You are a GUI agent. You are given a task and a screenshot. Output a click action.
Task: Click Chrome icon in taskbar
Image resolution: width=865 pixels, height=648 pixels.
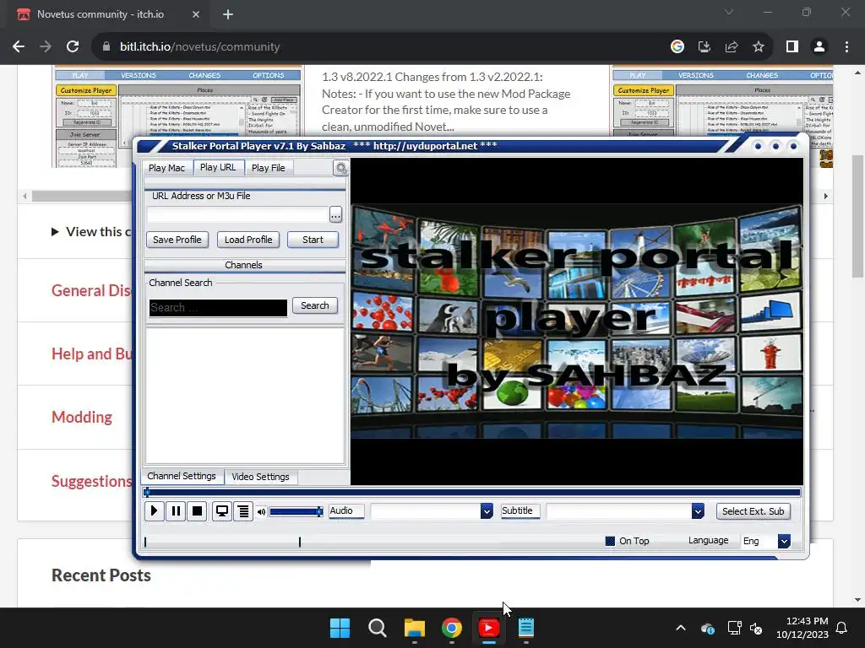(x=452, y=628)
